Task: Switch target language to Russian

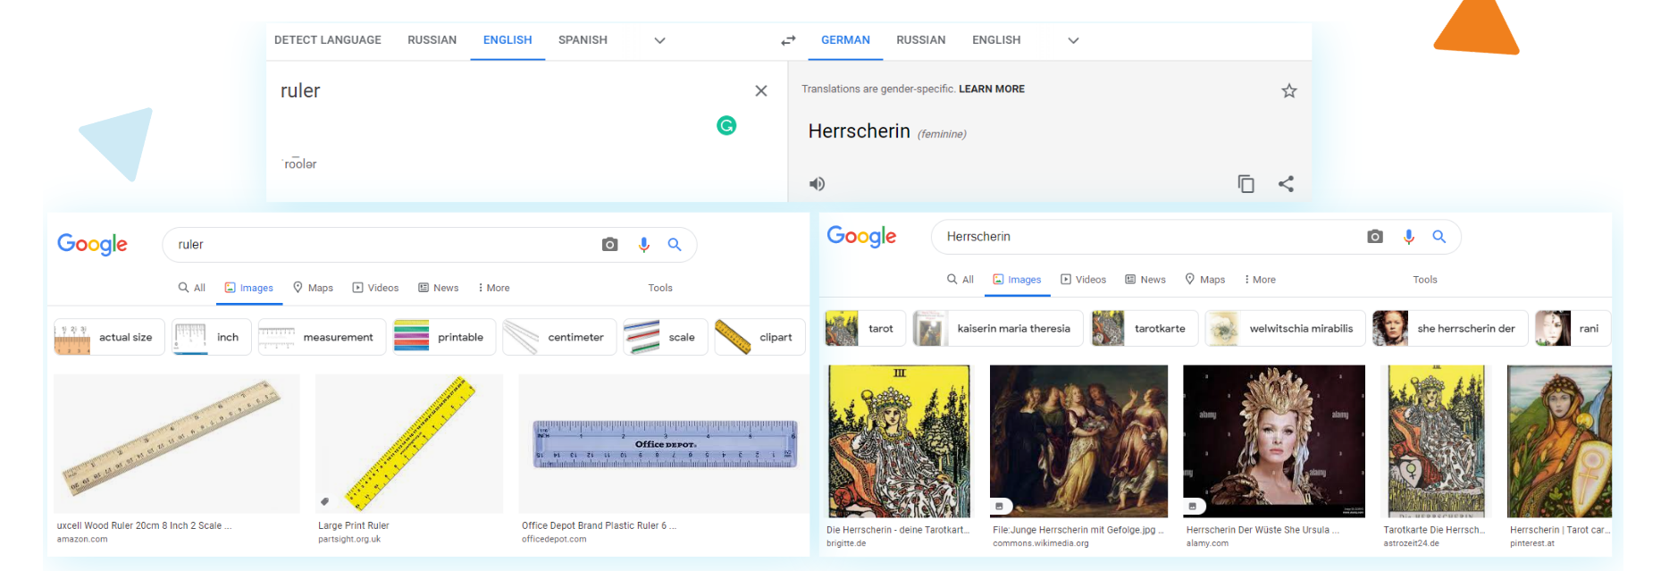Action: click(x=920, y=40)
